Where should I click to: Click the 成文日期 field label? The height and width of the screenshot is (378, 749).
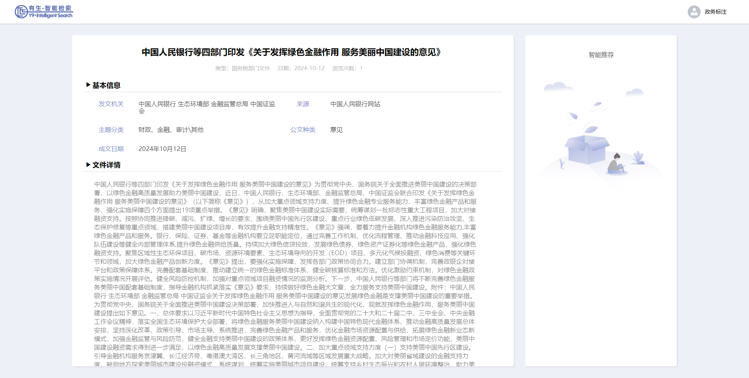point(111,149)
